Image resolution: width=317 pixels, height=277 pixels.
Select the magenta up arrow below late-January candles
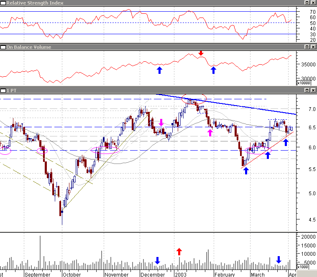point(210,133)
